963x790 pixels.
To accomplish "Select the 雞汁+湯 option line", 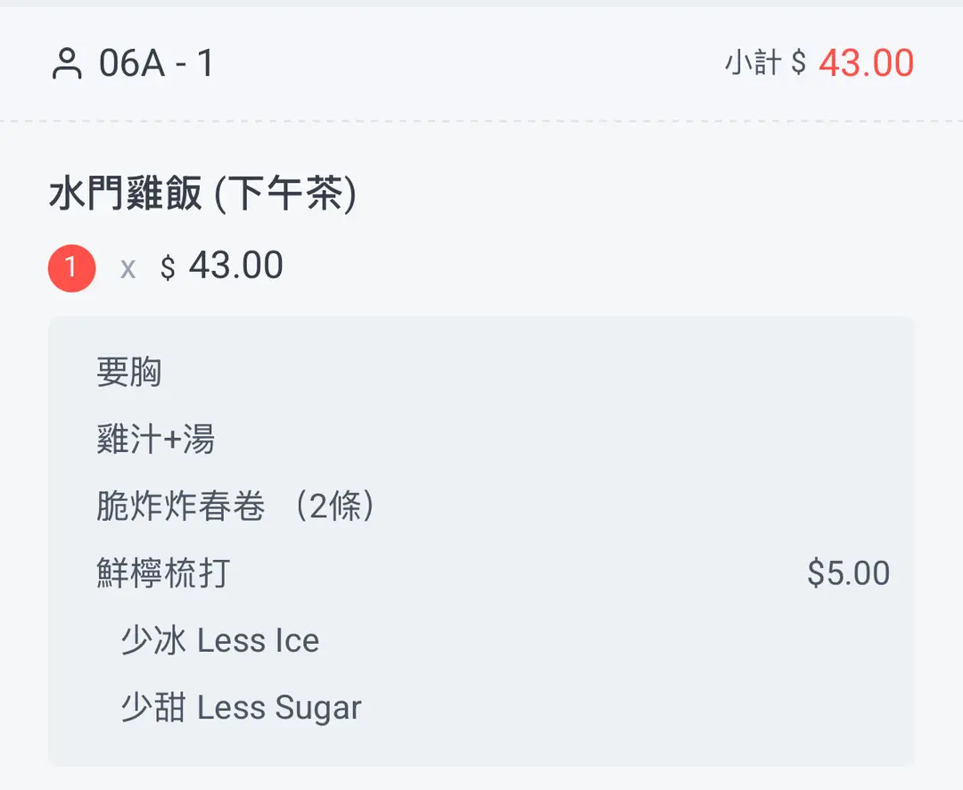I will [x=155, y=440].
